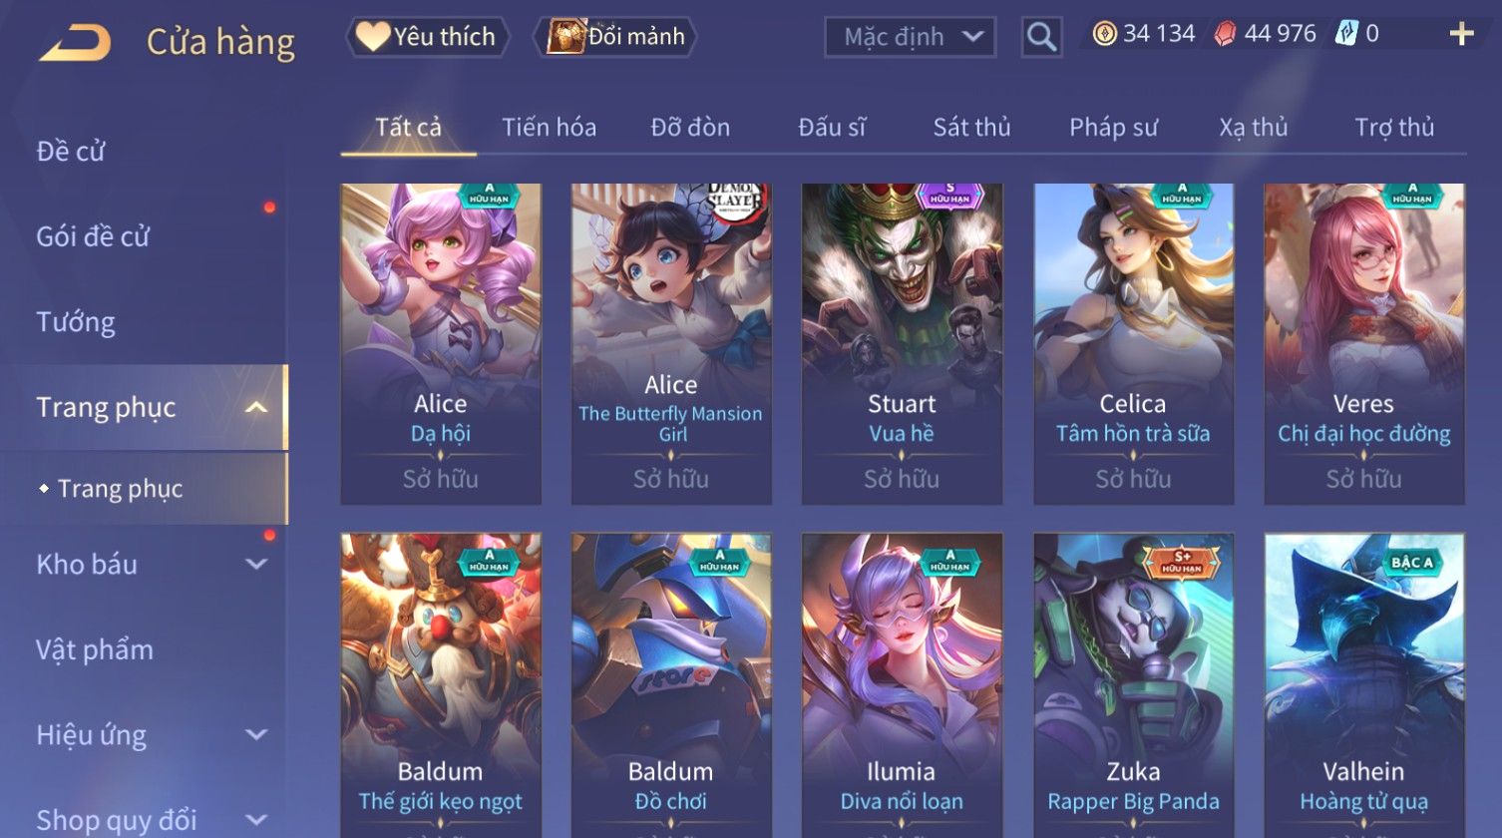Image resolution: width=1502 pixels, height=838 pixels.
Task: Select the Trang phục sub-item
Action: tap(120, 489)
